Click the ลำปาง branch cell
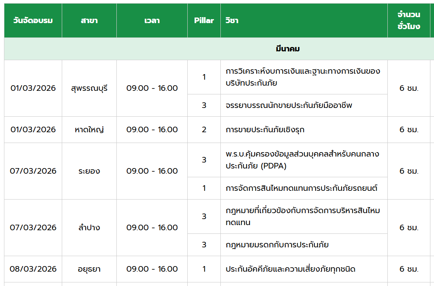The height and width of the screenshot is (286, 434). click(x=89, y=227)
